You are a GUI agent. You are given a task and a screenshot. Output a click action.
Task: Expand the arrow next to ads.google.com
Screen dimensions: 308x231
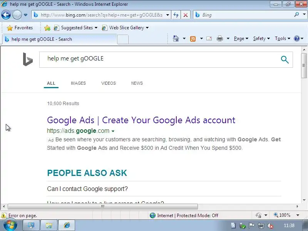click(113, 131)
